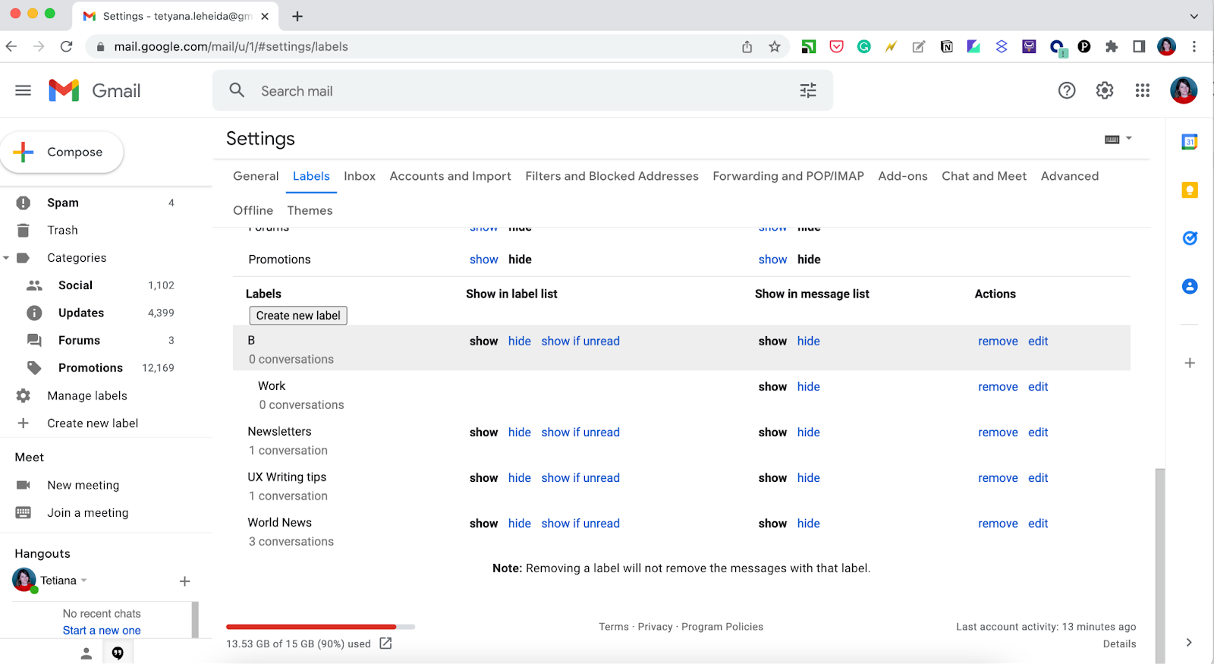The image size is (1214, 664).
Task: Open the tab search chevron in Chrome
Action: tap(1194, 16)
